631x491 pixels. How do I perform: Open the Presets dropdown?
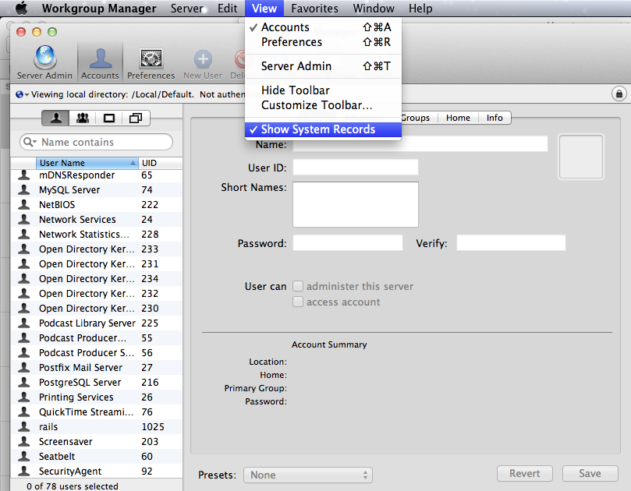(308, 475)
